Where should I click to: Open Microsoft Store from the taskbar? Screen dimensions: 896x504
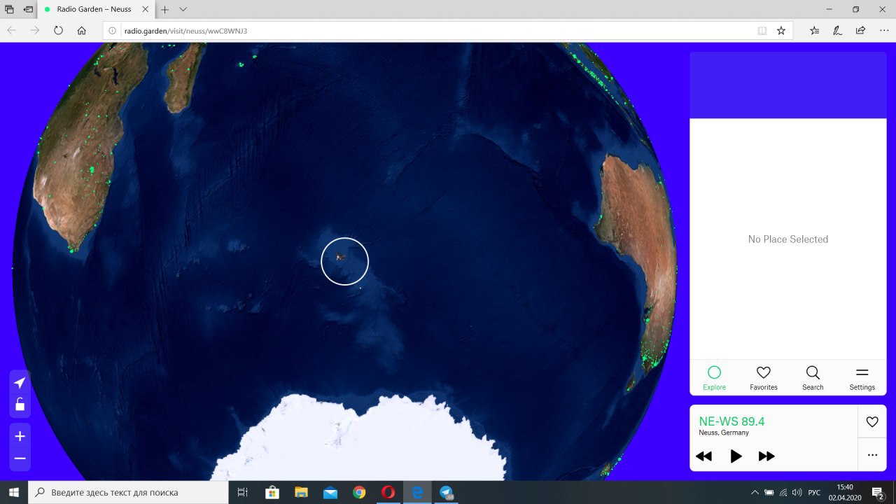pyautogui.click(x=272, y=493)
